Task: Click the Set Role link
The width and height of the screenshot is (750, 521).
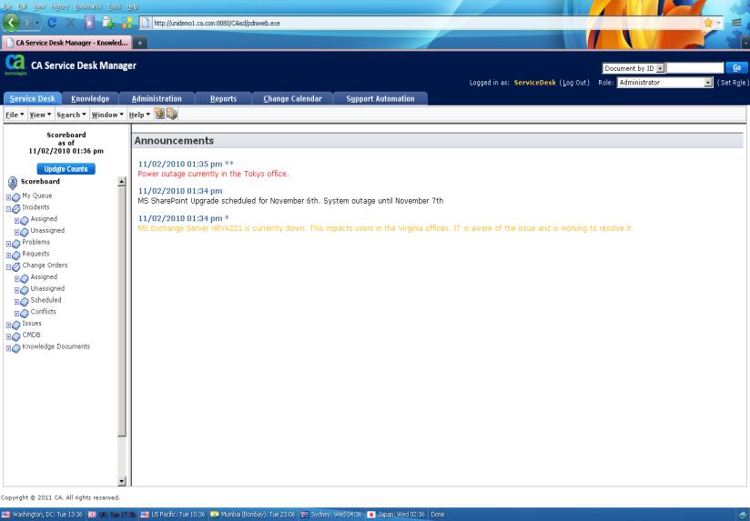Action: coord(733,83)
